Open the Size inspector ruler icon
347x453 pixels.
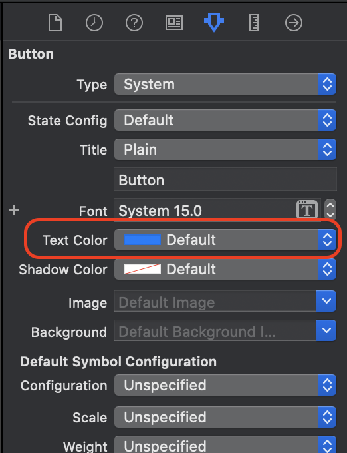(x=254, y=23)
